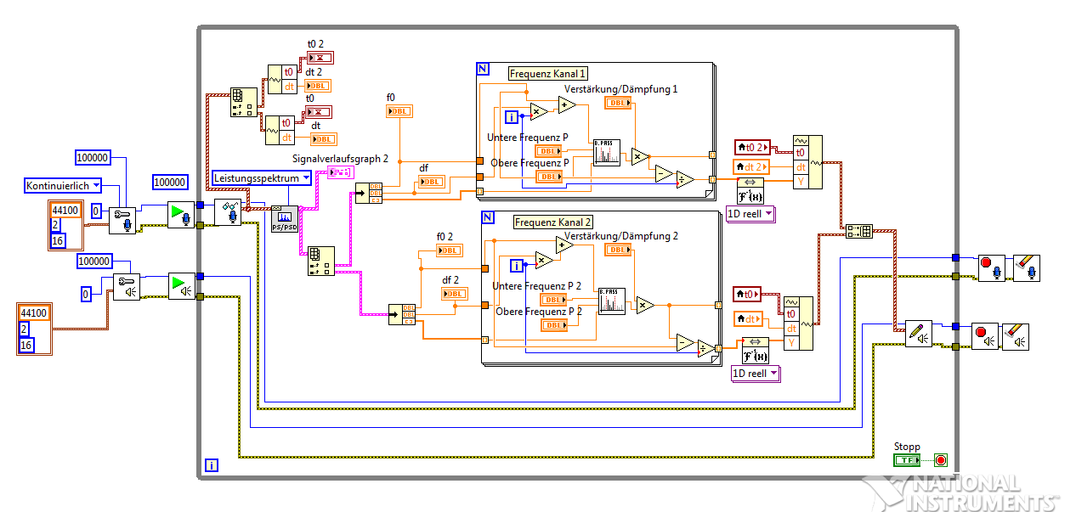
Task: Click the Sound Input Stop VI with red dot
Action: coord(991,267)
